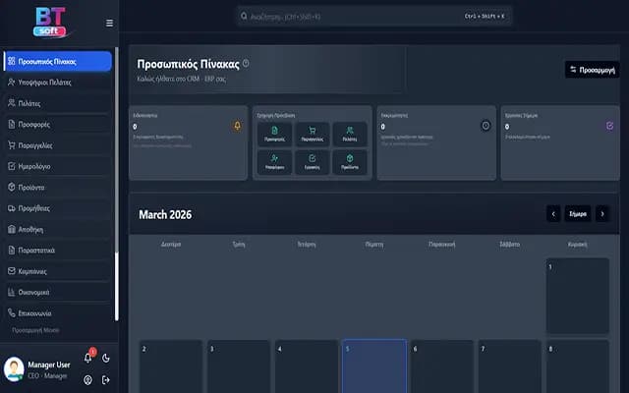Select calendar day 2
The height and width of the screenshot is (393, 629).
[171, 366]
